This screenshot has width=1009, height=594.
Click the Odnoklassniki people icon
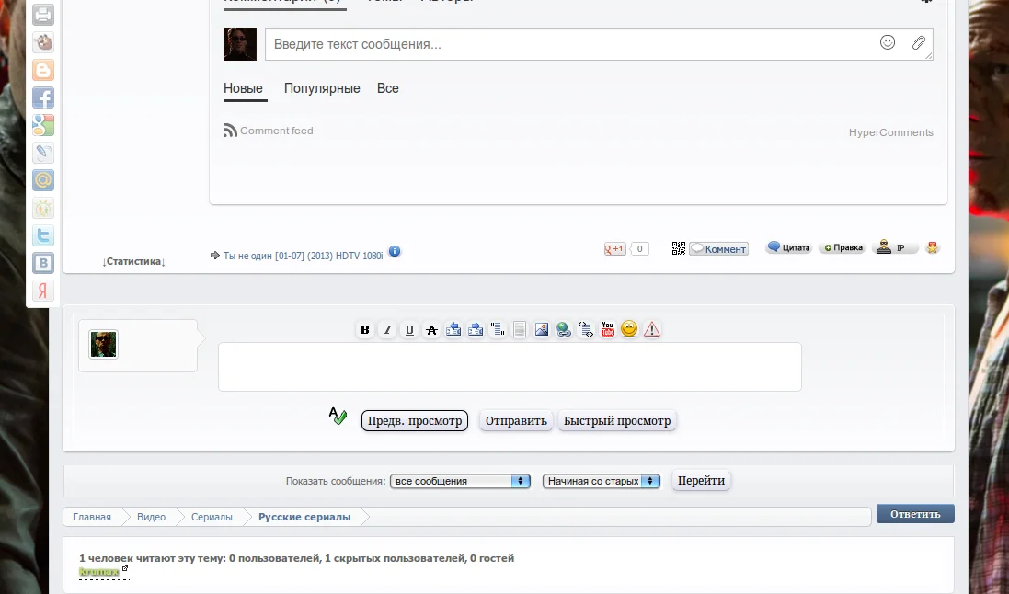click(43, 208)
